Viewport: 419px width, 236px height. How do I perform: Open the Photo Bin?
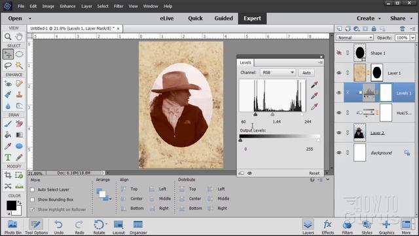click(x=12, y=227)
